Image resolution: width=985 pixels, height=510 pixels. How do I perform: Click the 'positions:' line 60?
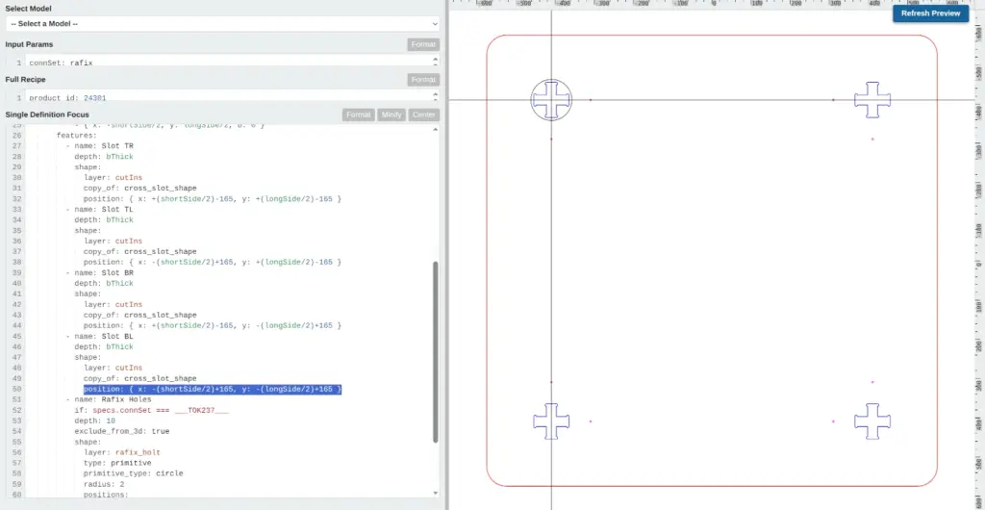[x=106, y=495]
